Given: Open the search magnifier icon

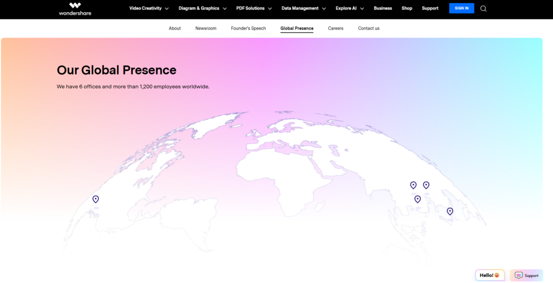Looking at the screenshot, I should coord(483,9).
